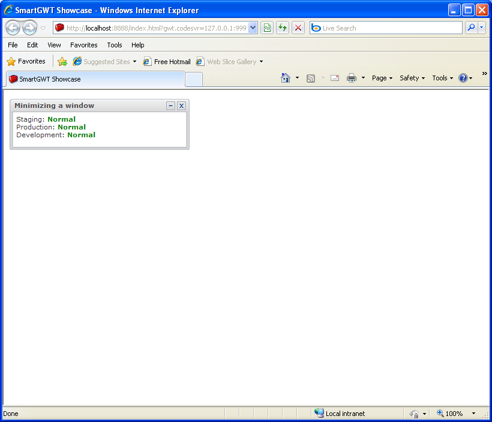The width and height of the screenshot is (492, 422).
Task: Click the Staging: Normal status text
Action: [x=46, y=119]
